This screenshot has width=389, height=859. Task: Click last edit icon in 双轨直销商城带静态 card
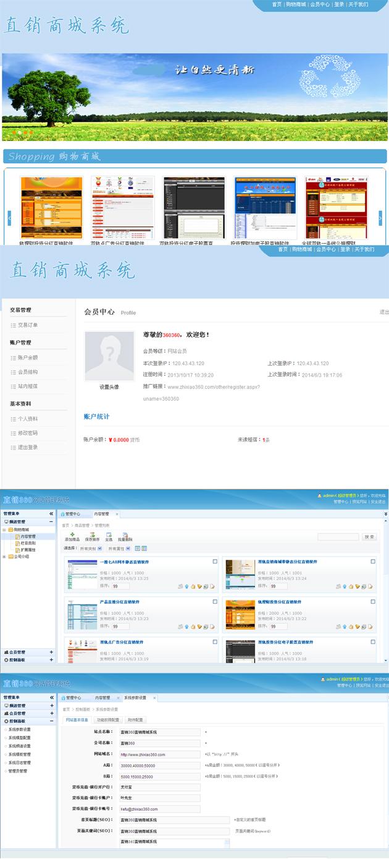click(x=370, y=586)
